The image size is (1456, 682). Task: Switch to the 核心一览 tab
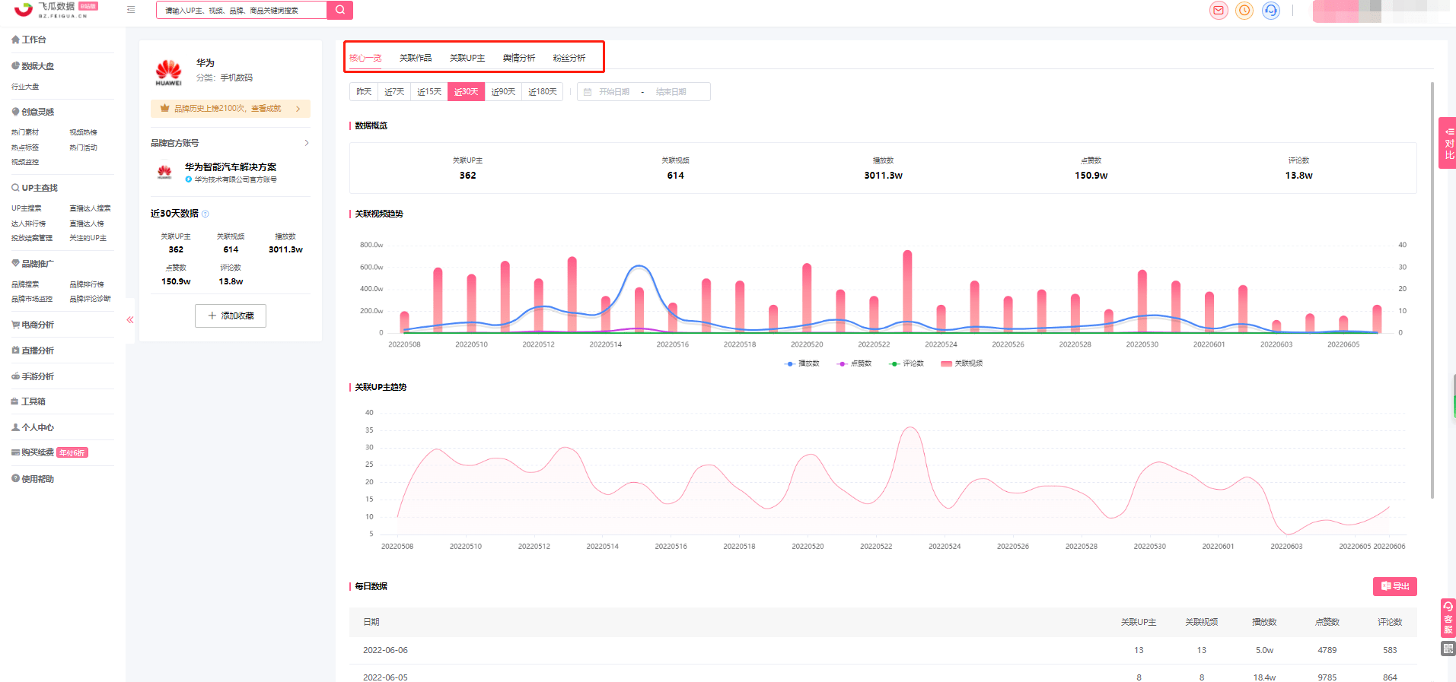point(365,58)
